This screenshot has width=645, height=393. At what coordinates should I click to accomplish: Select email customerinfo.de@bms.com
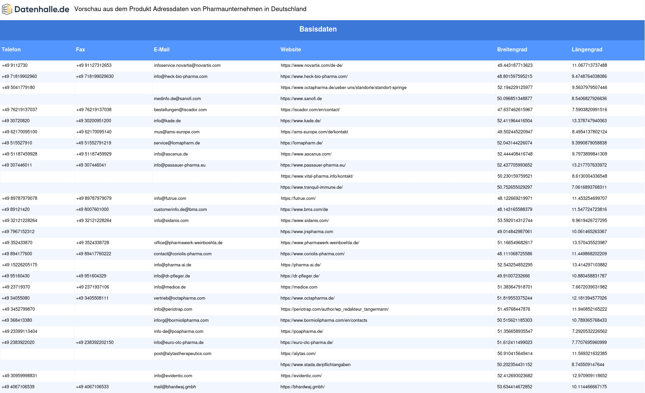(x=180, y=210)
